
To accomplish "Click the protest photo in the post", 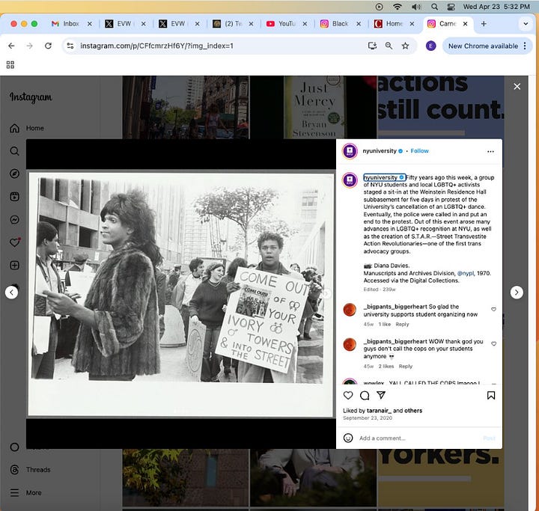I will click(x=180, y=293).
